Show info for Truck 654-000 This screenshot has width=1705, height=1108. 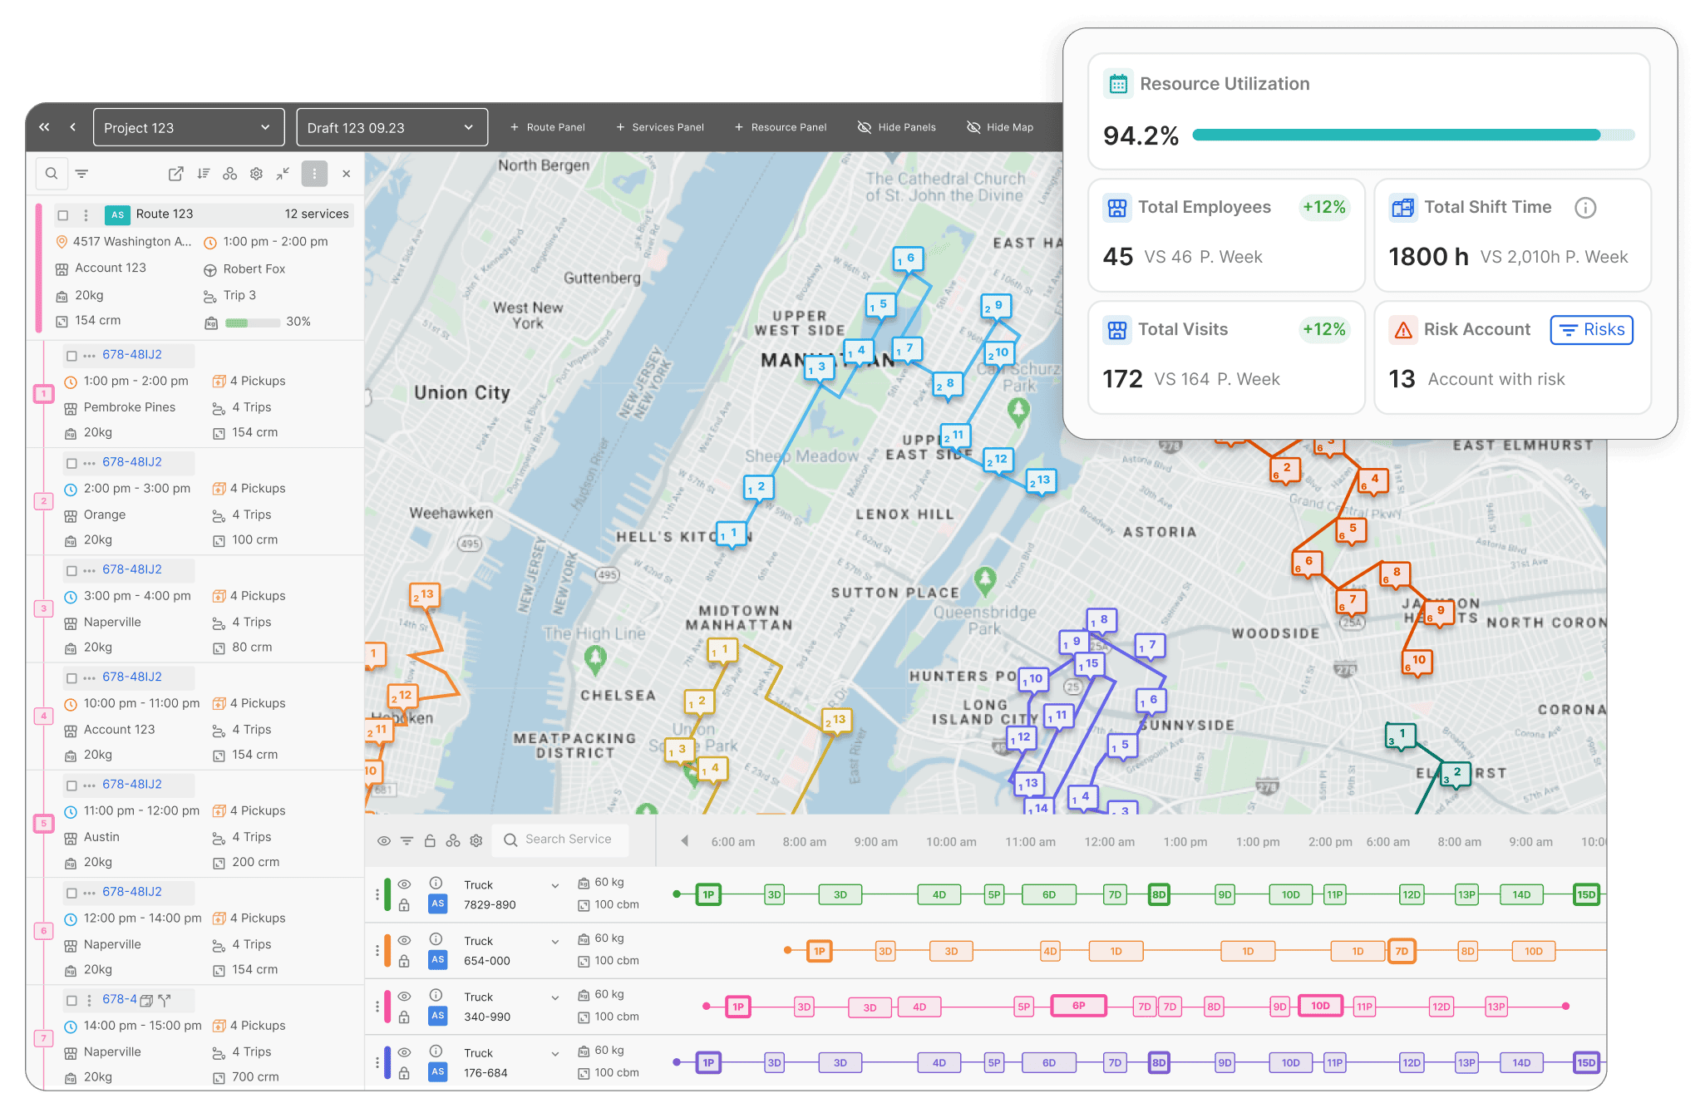coord(436,938)
